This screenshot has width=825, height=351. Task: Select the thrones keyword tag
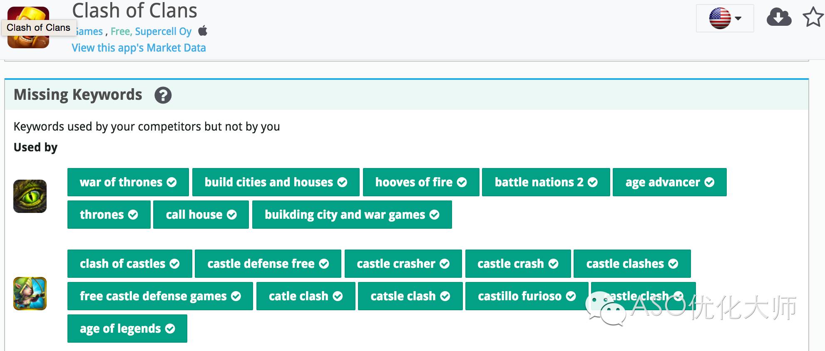click(x=109, y=215)
